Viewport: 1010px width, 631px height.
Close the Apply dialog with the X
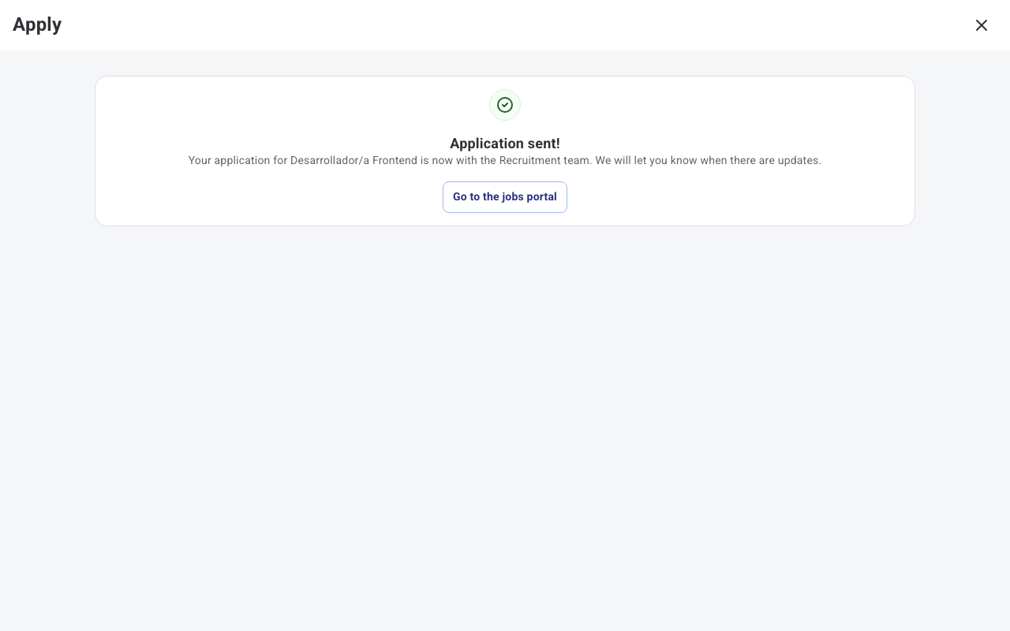982,25
